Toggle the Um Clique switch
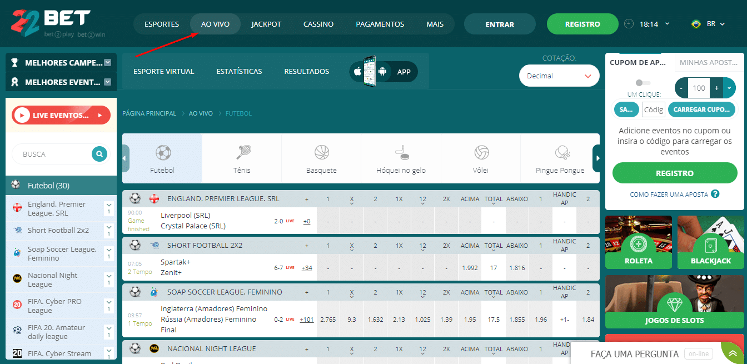This screenshot has height=364, width=747. (x=643, y=83)
